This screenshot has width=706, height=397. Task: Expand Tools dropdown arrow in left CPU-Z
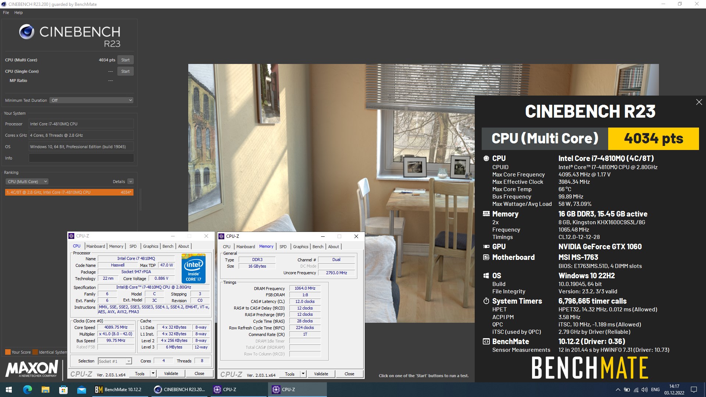(153, 374)
